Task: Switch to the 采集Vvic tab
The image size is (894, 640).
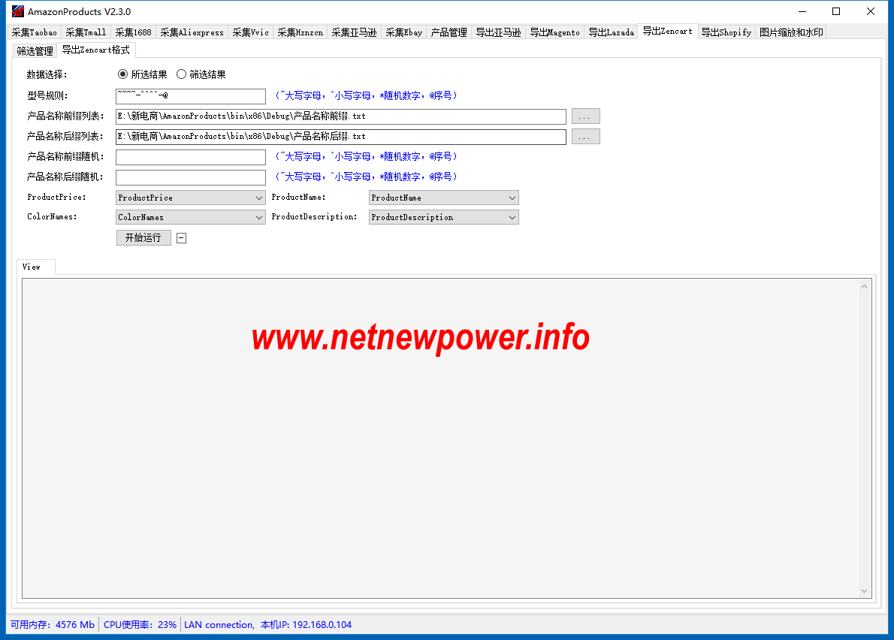Action: pyautogui.click(x=250, y=32)
